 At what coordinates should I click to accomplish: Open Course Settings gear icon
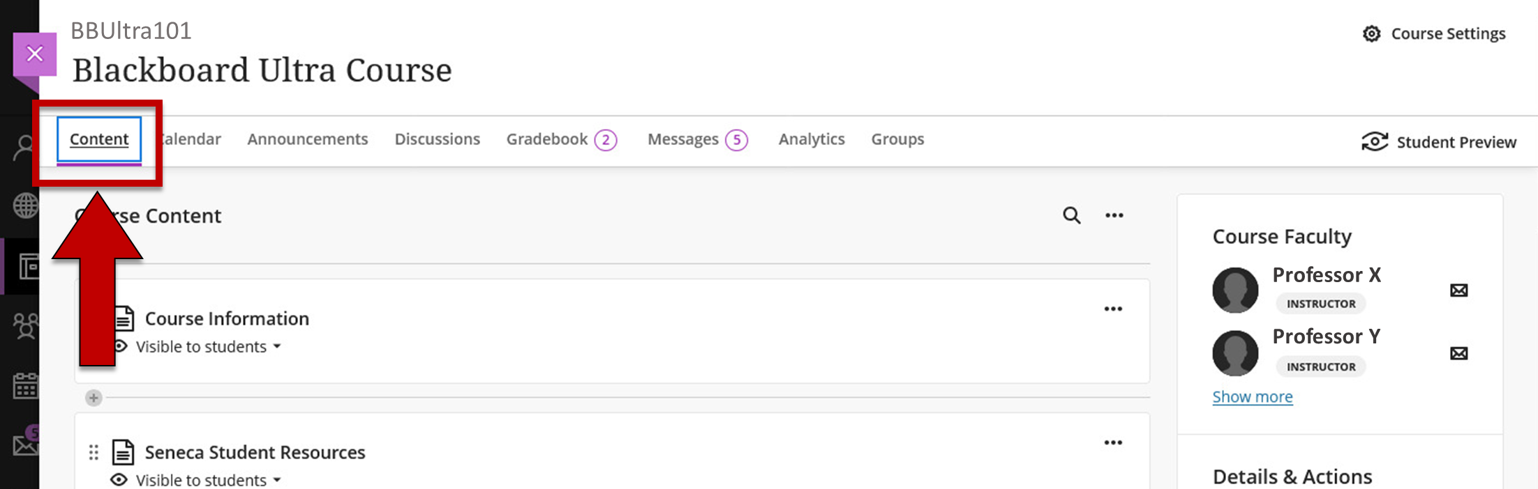(1371, 33)
